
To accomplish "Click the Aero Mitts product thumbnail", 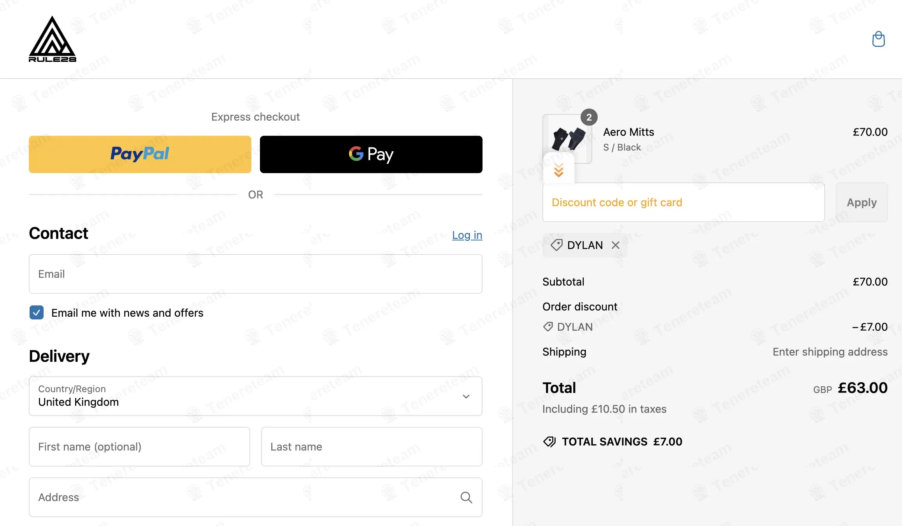I will [568, 139].
